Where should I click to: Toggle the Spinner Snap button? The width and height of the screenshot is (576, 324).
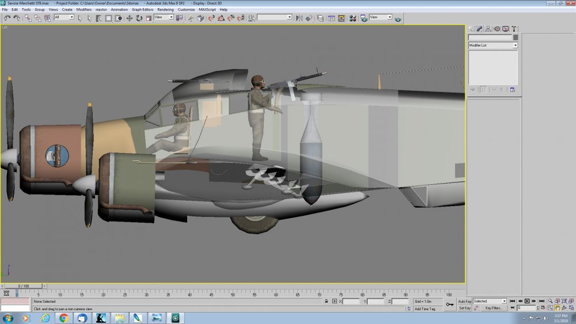[x=241, y=18]
